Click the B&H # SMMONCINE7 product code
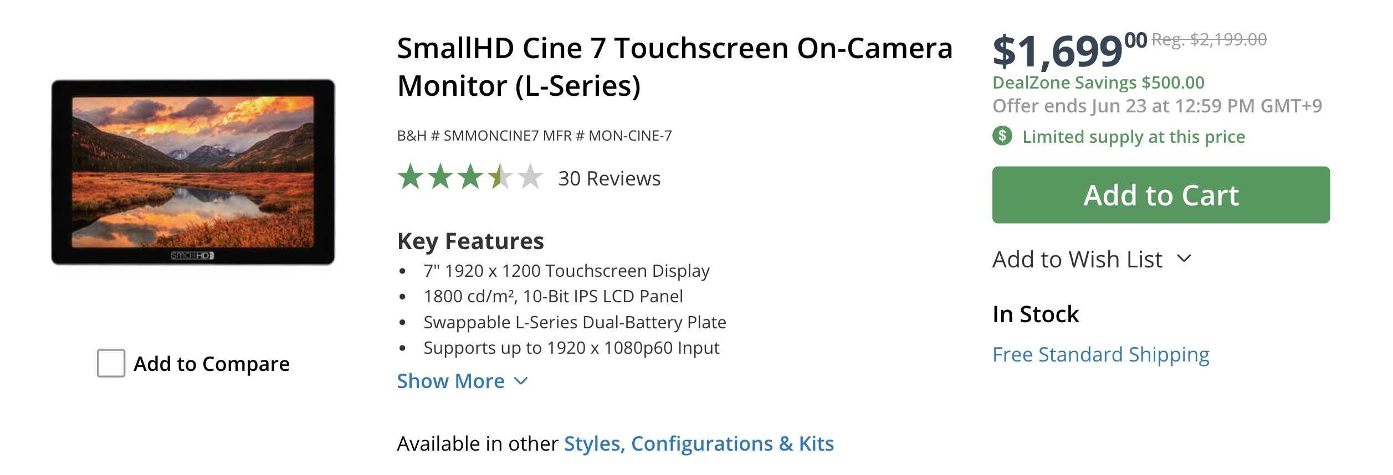 coord(468,136)
